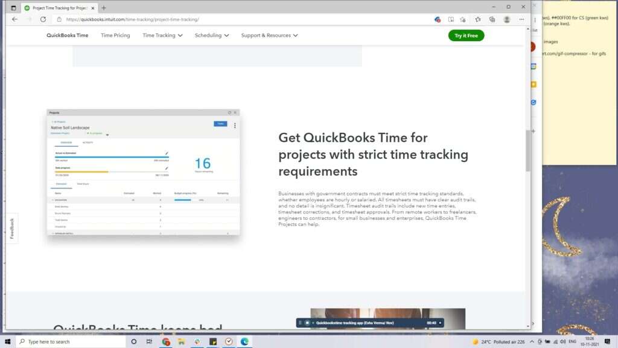Click the browser address bar

pos(181,19)
